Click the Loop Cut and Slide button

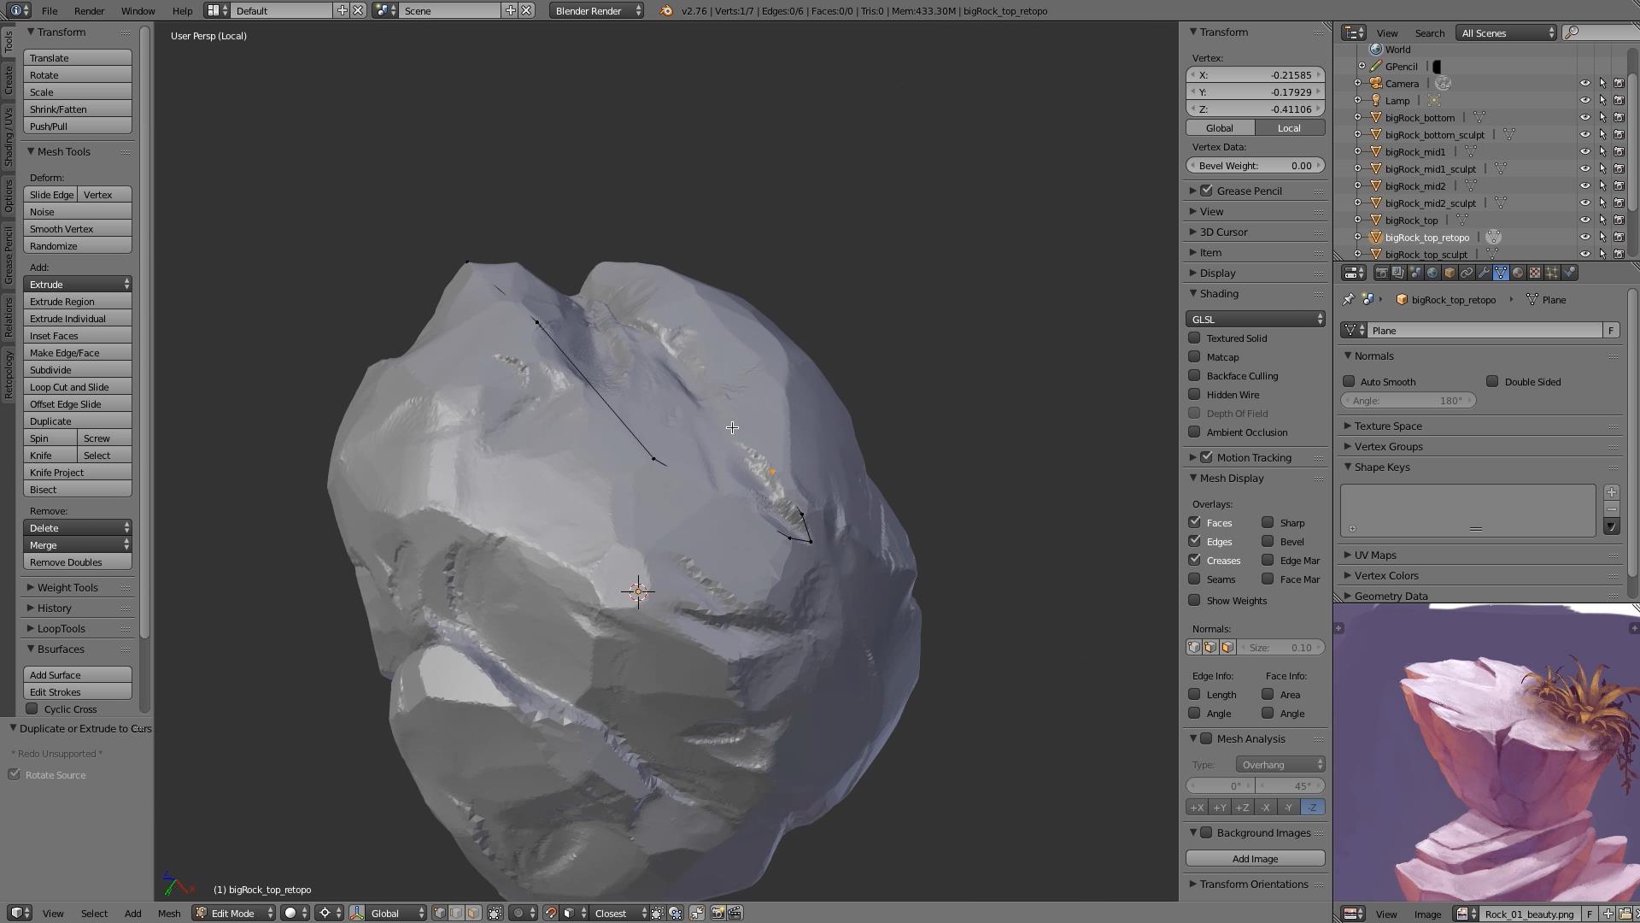click(x=78, y=386)
